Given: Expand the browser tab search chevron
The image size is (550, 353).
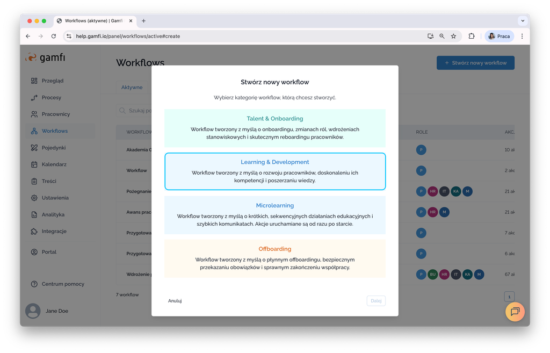Looking at the screenshot, I should 522,21.
